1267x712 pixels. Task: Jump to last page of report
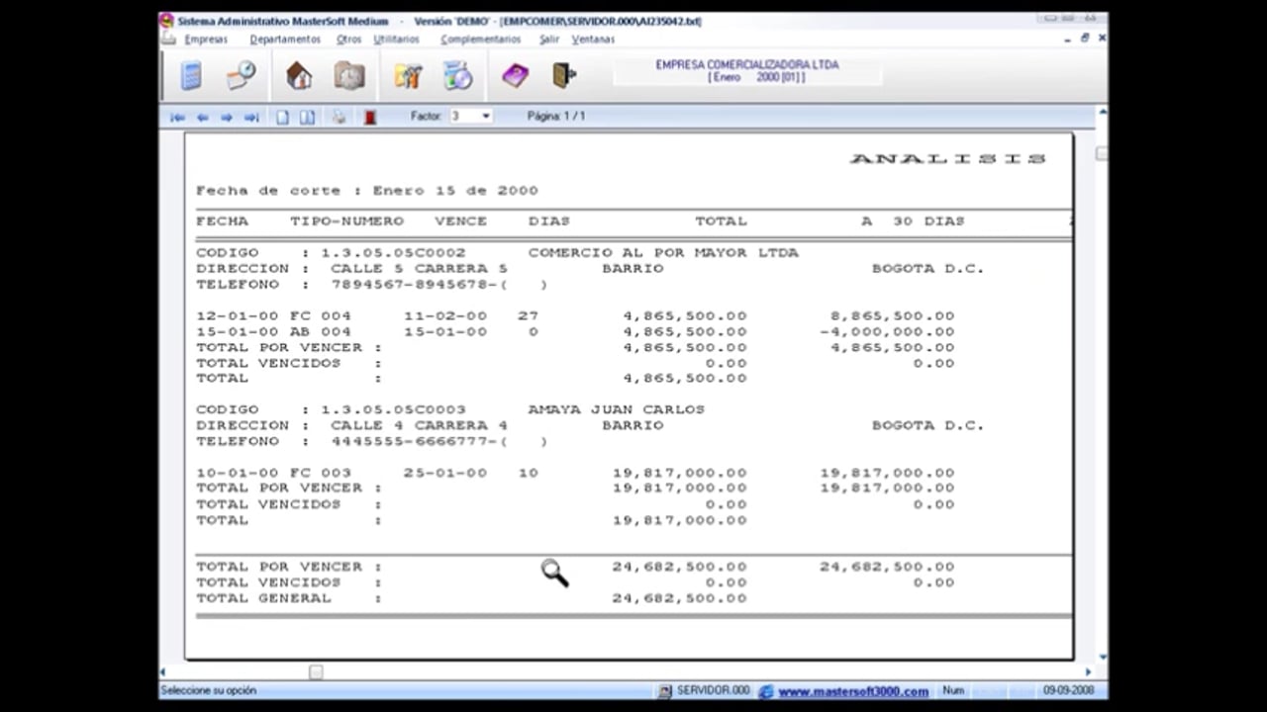point(251,117)
